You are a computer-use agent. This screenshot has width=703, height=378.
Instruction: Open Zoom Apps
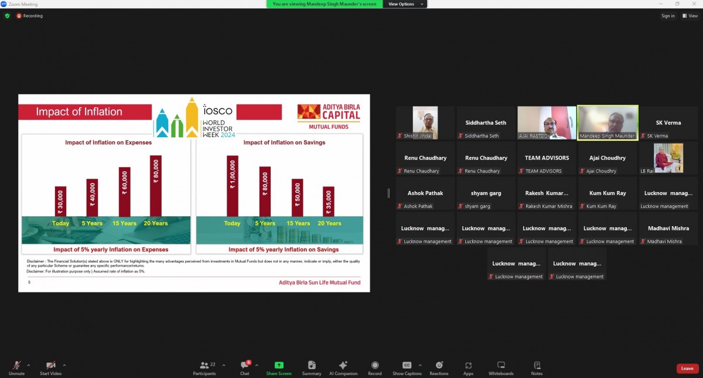click(x=468, y=368)
